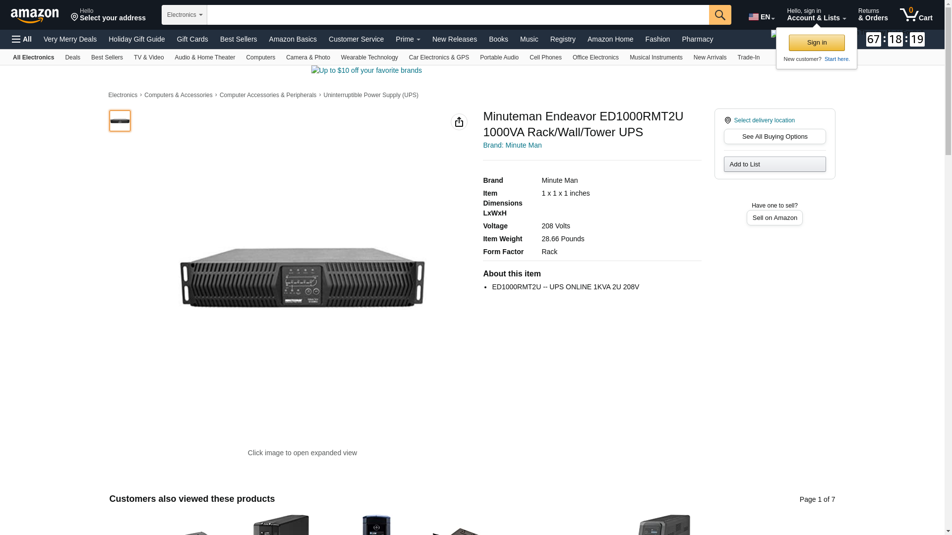Expand the Prime dropdown menu
Screen dimensions: 952x535
click(408, 39)
